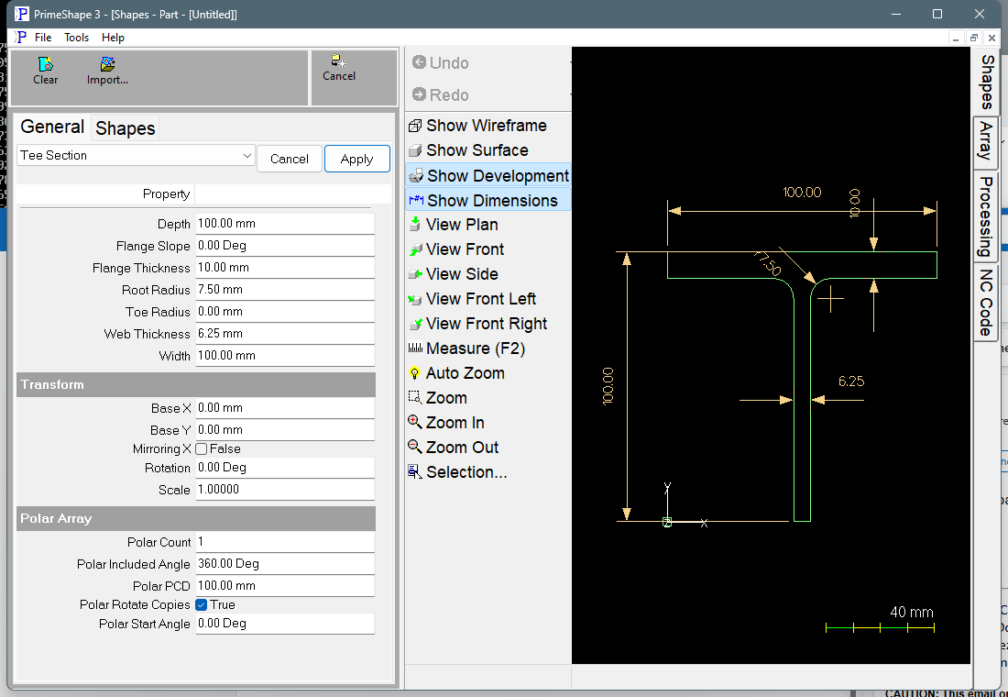
Task: Restore the inner document window
Action: pos(974,38)
